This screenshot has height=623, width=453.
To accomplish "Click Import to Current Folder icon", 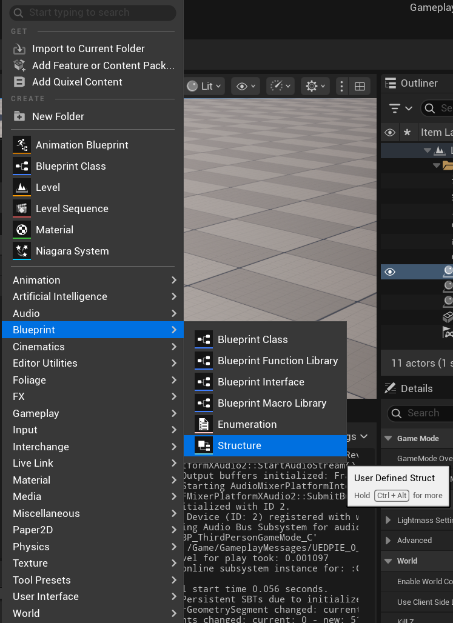I will [19, 49].
